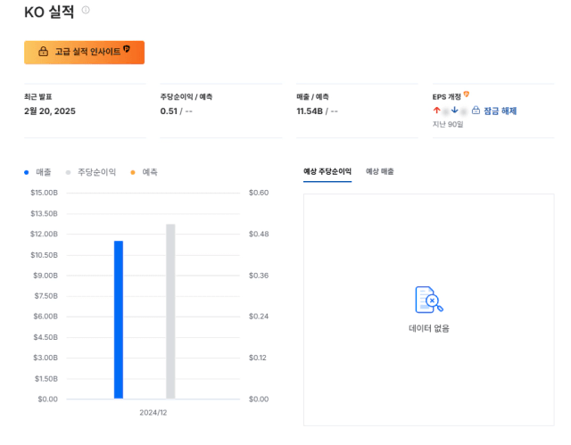This screenshot has width=571, height=445.
Task: Click the $0.60 axis label
Action: pos(259,193)
